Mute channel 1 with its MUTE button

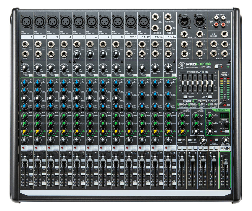click(29, 148)
